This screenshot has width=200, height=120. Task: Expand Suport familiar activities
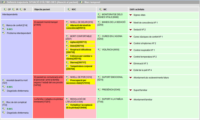coord(130,90)
